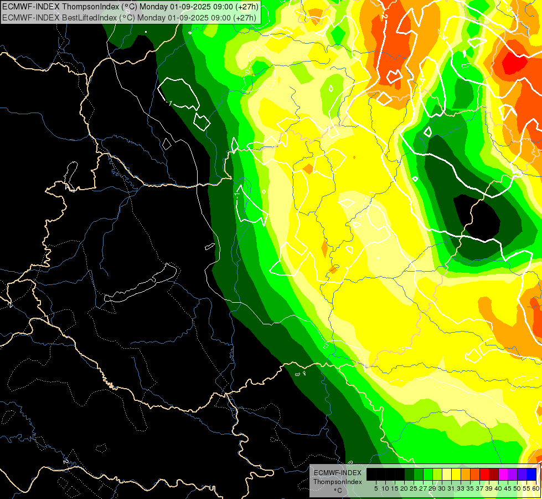The width and height of the screenshot is (542, 499).
Task: Select the indigo 50-55 legend swatch
Action: pos(522,474)
